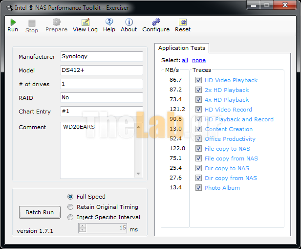Click the RAID input field
301x249 pixels.
tap(102, 97)
